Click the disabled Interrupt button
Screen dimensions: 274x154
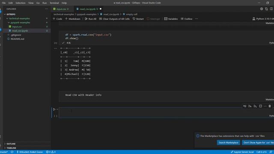pyautogui.click(x=153, y=19)
